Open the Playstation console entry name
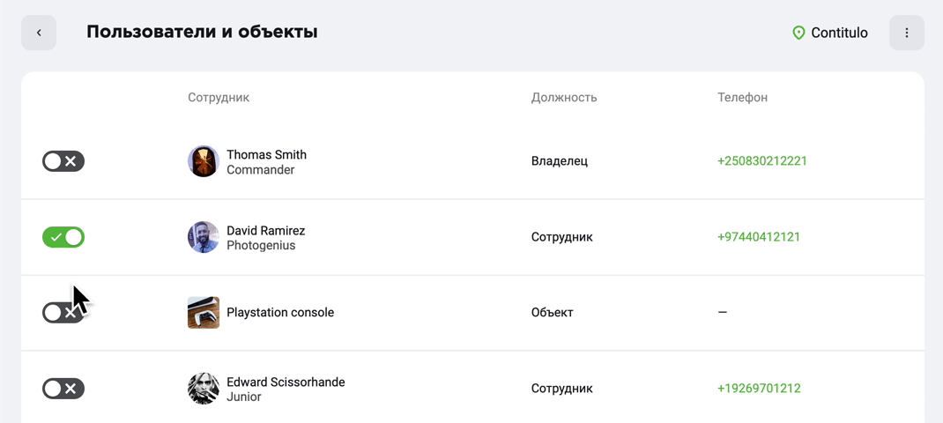Viewport: 943px width, 423px height. 280,313
